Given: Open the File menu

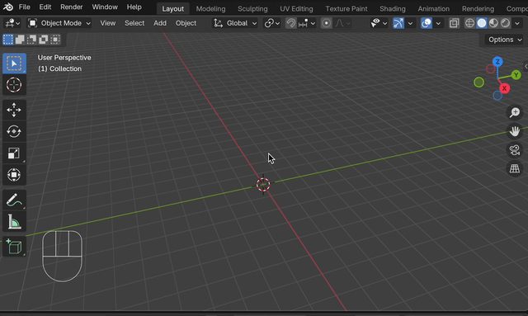Looking at the screenshot, I should pyautogui.click(x=24, y=7).
